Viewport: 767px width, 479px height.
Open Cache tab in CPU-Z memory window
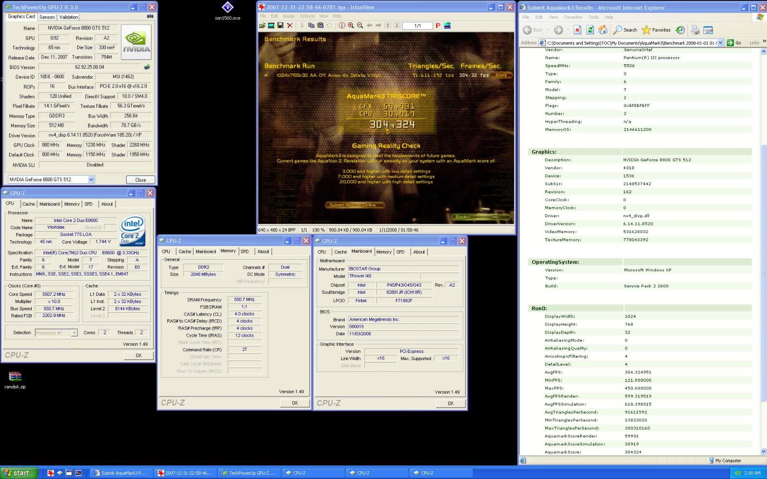(185, 251)
